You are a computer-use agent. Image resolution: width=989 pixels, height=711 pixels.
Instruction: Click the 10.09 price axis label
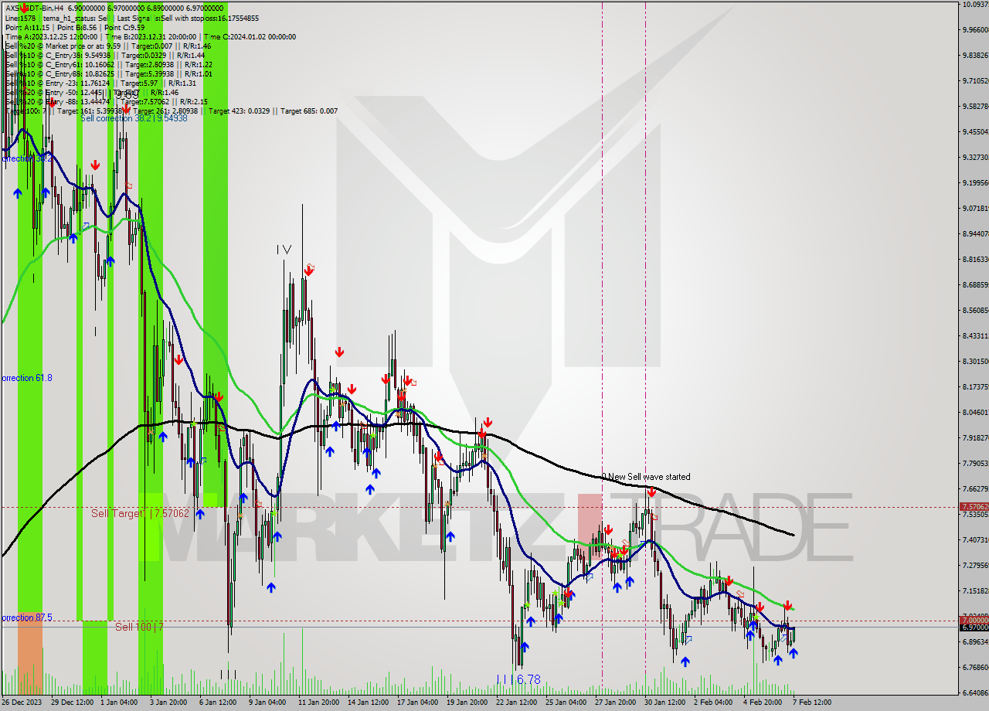(974, 5)
